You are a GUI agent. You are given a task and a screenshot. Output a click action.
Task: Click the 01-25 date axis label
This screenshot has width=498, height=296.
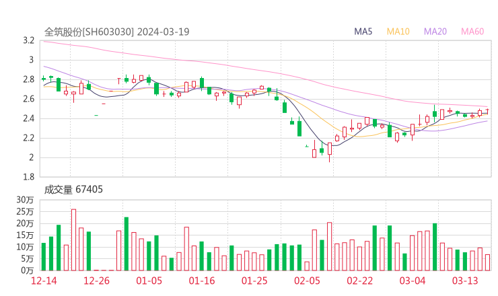click(x=254, y=281)
